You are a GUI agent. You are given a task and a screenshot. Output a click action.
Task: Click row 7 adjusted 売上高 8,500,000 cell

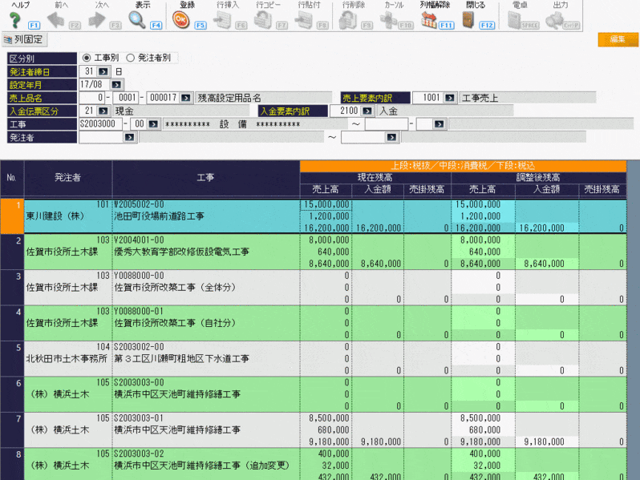pos(484,418)
